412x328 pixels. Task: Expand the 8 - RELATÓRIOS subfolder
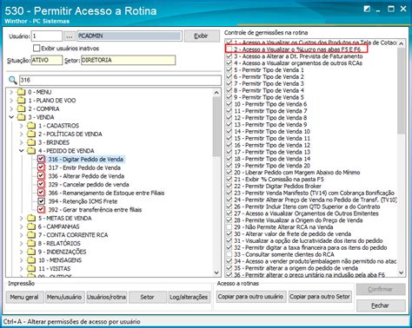22,244
